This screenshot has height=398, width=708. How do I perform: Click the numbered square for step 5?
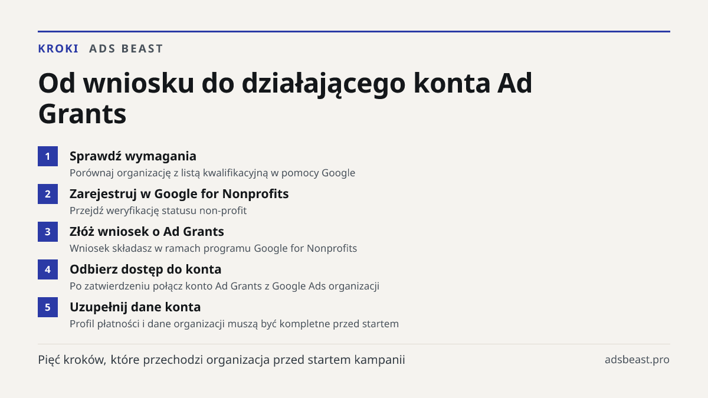(x=48, y=307)
